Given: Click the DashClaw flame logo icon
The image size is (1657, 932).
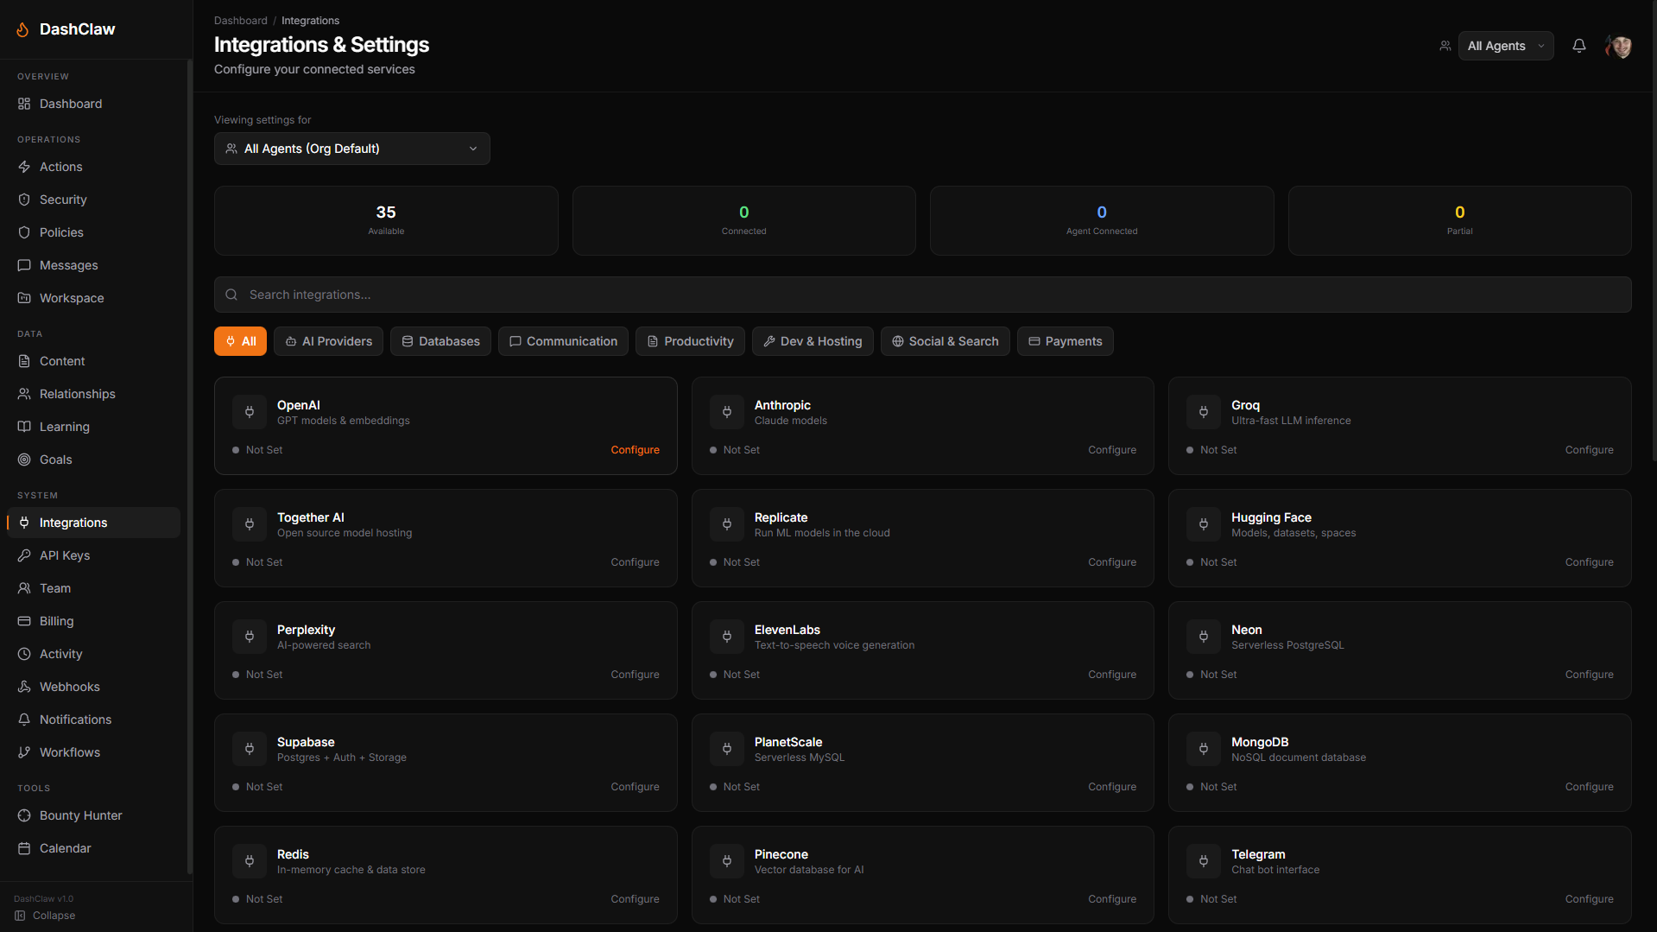Looking at the screenshot, I should click(22, 29).
